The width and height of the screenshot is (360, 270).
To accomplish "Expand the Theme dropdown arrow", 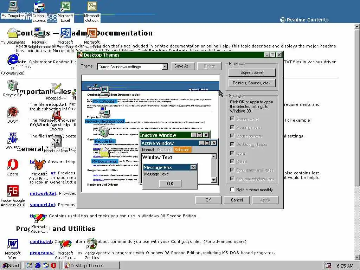I will click(165, 66).
